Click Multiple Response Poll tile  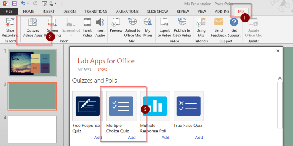155,106
